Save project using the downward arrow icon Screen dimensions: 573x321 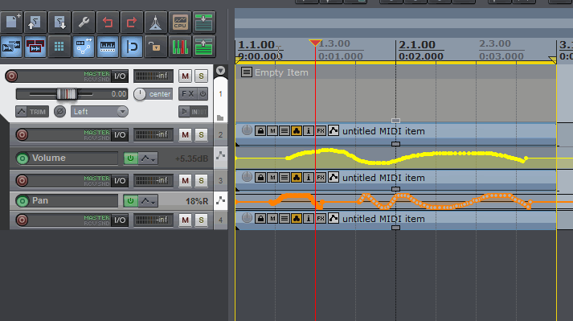click(x=59, y=23)
